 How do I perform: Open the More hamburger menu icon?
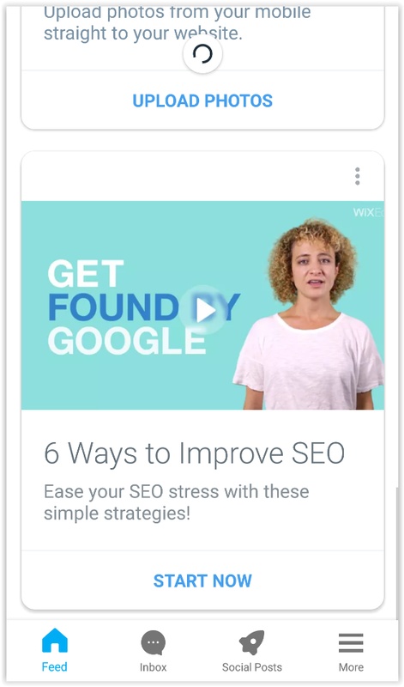click(351, 642)
